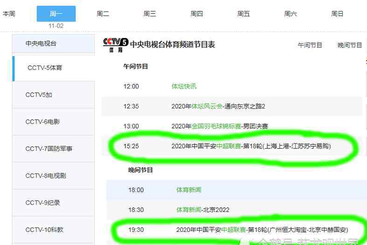Click the 13:00 time entry
Screen dimensions: 367x245
131,126
